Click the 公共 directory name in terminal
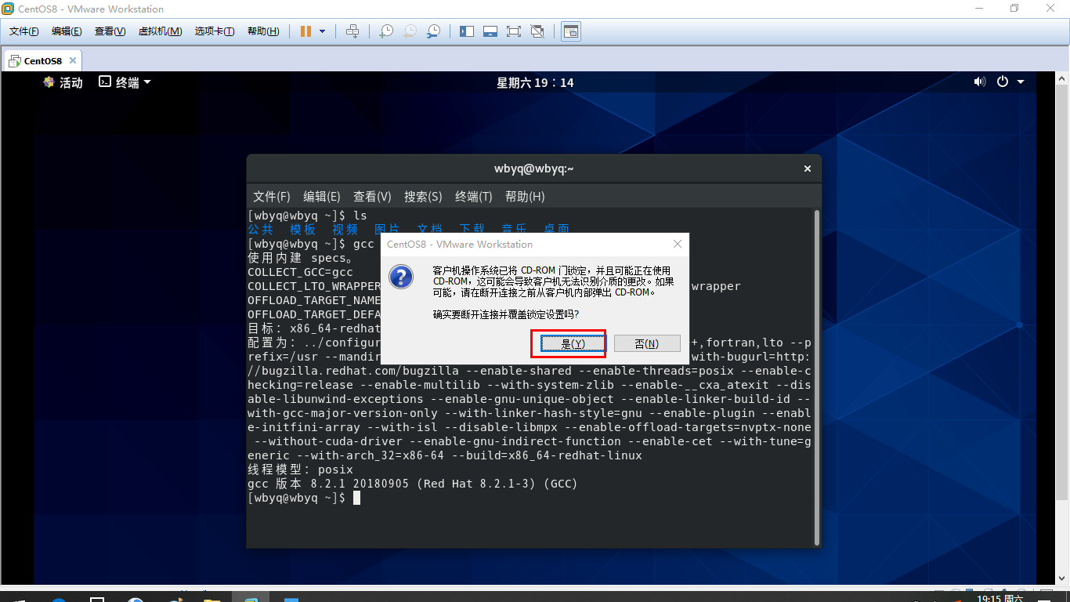 [x=261, y=230]
